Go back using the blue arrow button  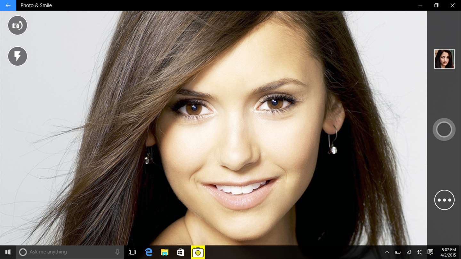click(8, 5)
